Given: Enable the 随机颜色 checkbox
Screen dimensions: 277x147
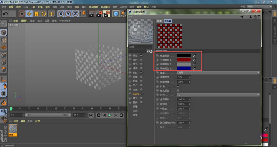Looking at the screenshot, I should (x=178, y=91).
